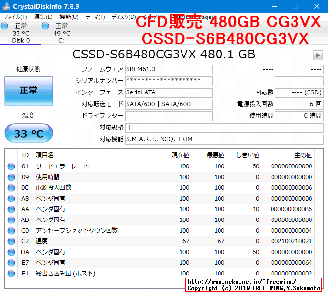
Task: Select the C: drive tab
Action: click(x=62, y=33)
